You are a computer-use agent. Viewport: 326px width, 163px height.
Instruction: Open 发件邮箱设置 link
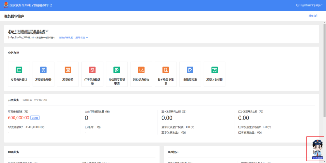pyautogui.click(x=66, y=38)
